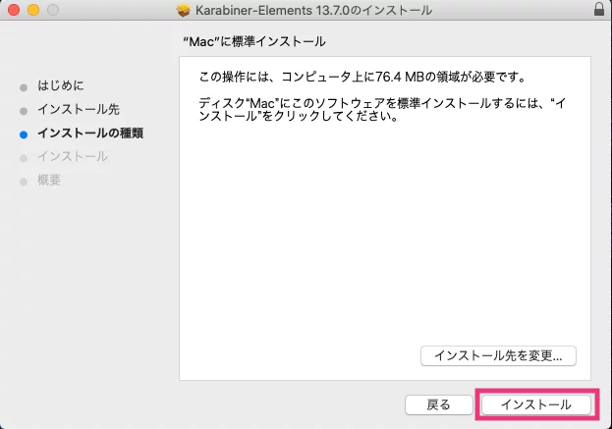
Task: Click the lock icon in title bar
Action: (x=599, y=9)
